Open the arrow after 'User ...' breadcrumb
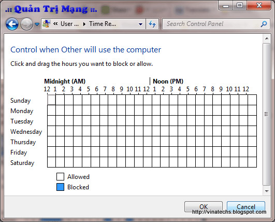The width and height of the screenshot is (275, 222). point(84,24)
